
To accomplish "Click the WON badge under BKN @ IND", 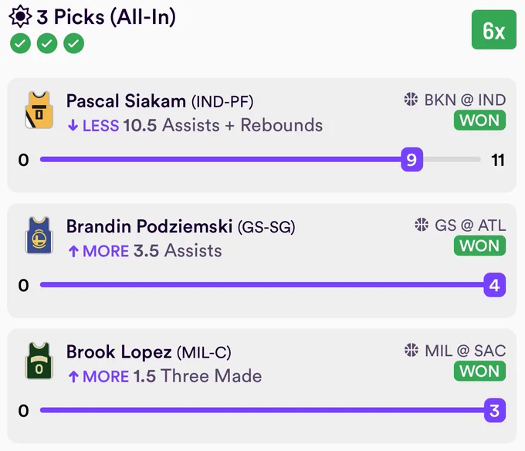I will tap(479, 120).
